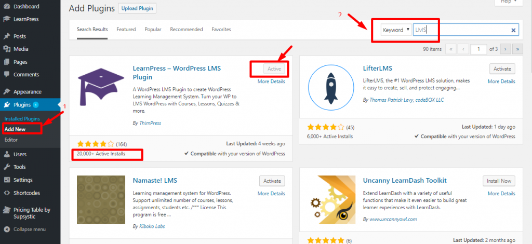Click the '90 items' count text
The image size is (532, 244).
432,49
